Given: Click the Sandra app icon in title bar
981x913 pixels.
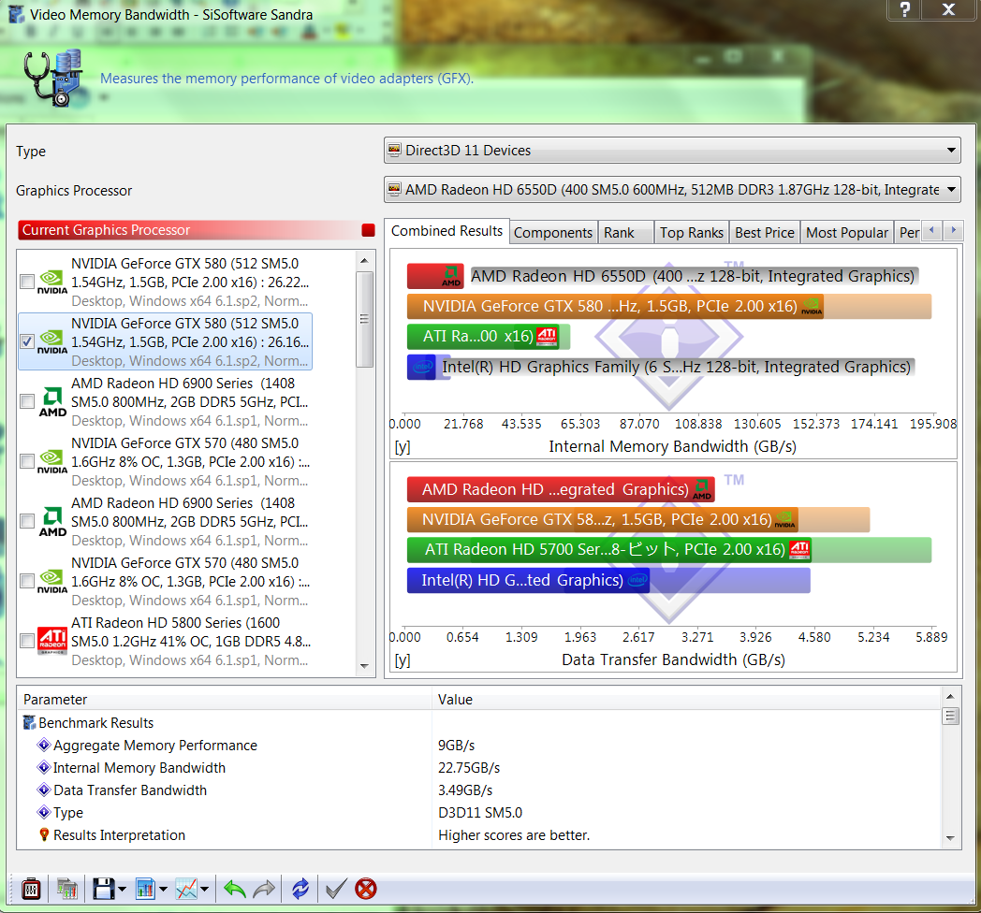Looking at the screenshot, I should pyautogui.click(x=17, y=14).
